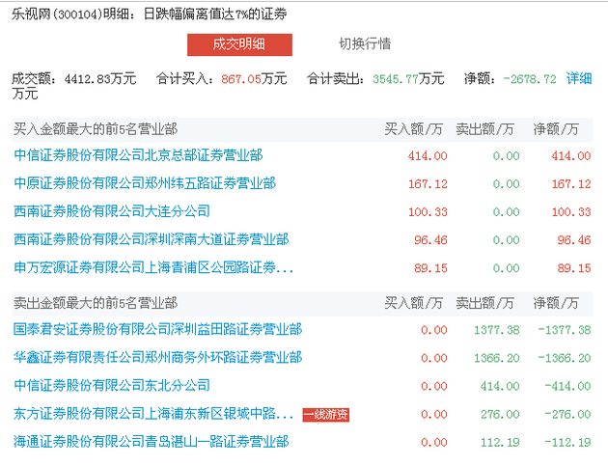The height and width of the screenshot is (467, 608).
Task: Select net amount -1366.20 for 华鑫证券
Action: [x=565, y=358]
